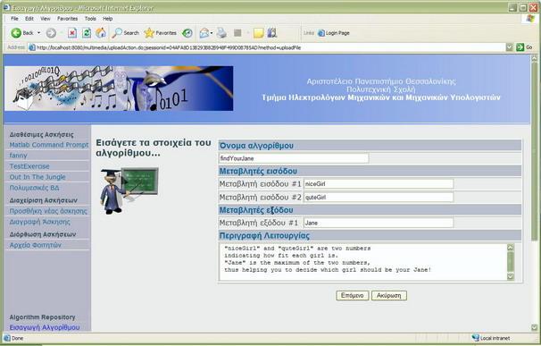Open the TestExercise link
This screenshot has height=346, width=541.
(x=29, y=166)
